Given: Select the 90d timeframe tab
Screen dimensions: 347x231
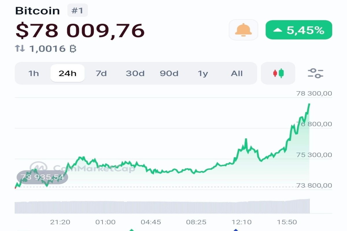Looking at the screenshot, I should click(x=169, y=73).
